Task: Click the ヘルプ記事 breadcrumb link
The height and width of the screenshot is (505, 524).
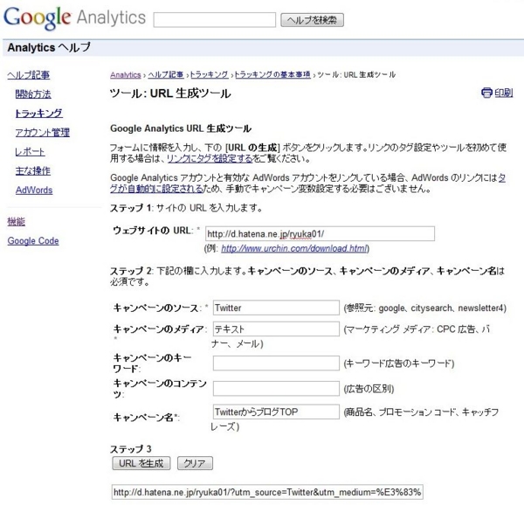Action: tap(166, 75)
